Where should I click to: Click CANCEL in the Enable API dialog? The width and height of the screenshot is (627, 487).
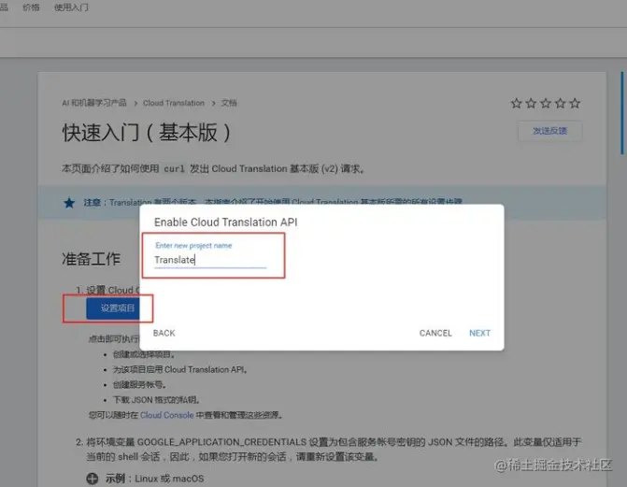coord(435,333)
